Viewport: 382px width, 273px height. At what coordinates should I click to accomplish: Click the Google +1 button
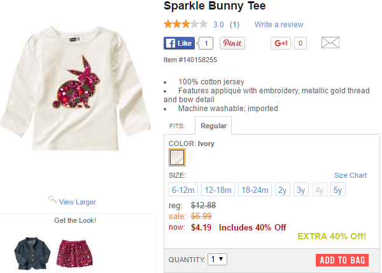281,43
